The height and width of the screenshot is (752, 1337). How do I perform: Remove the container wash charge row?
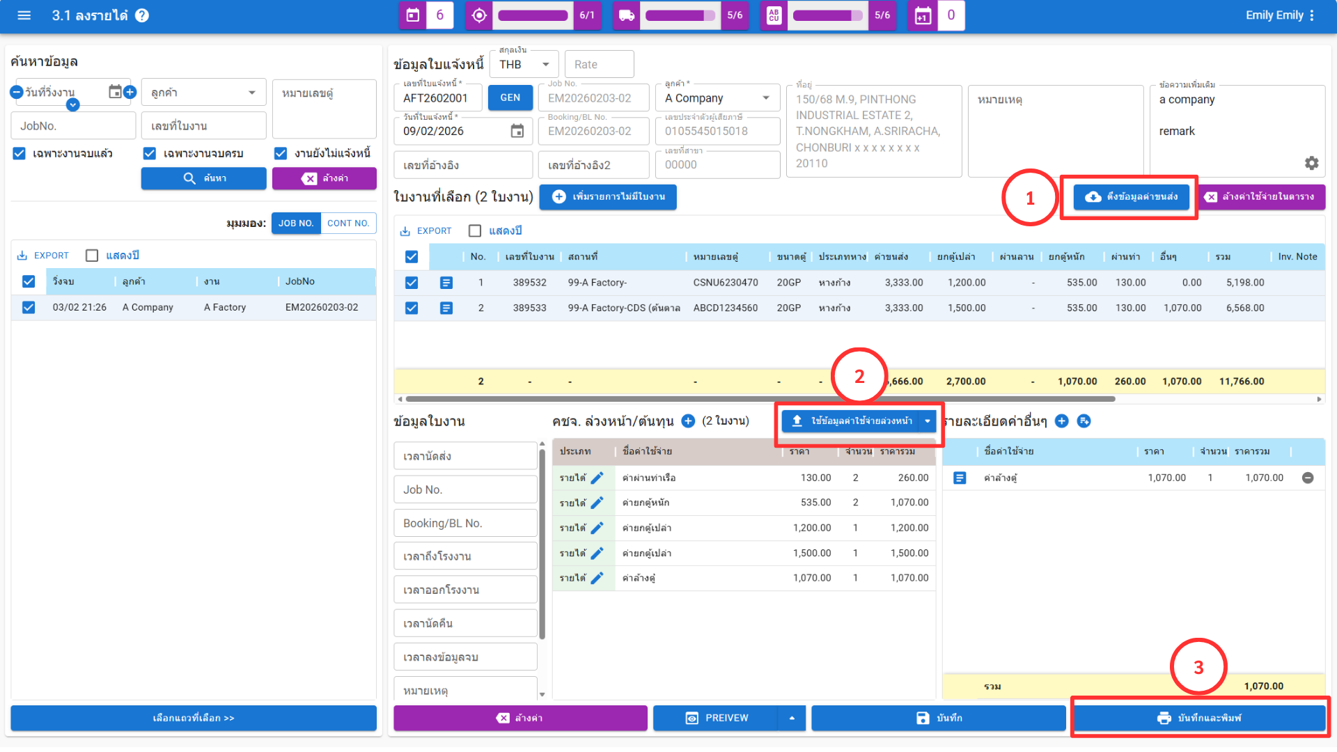tap(1308, 478)
